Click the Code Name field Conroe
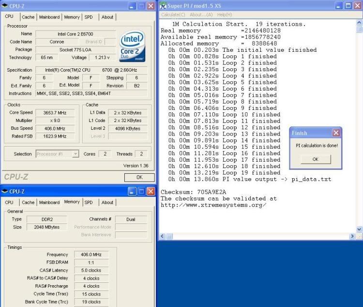 57,42
